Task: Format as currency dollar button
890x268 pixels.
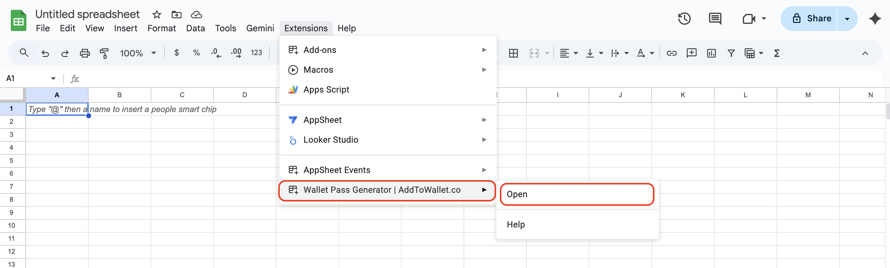Action: [x=177, y=53]
